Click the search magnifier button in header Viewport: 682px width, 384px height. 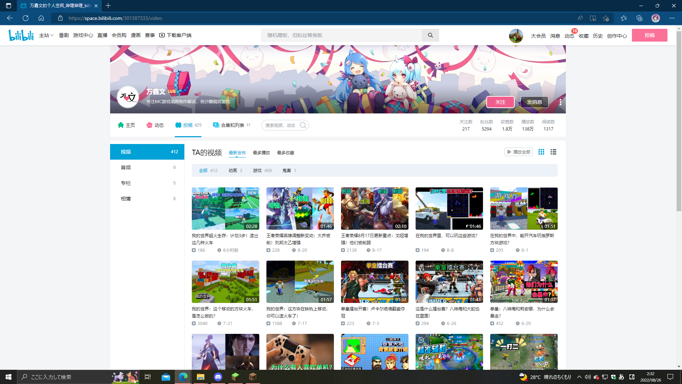click(x=430, y=35)
